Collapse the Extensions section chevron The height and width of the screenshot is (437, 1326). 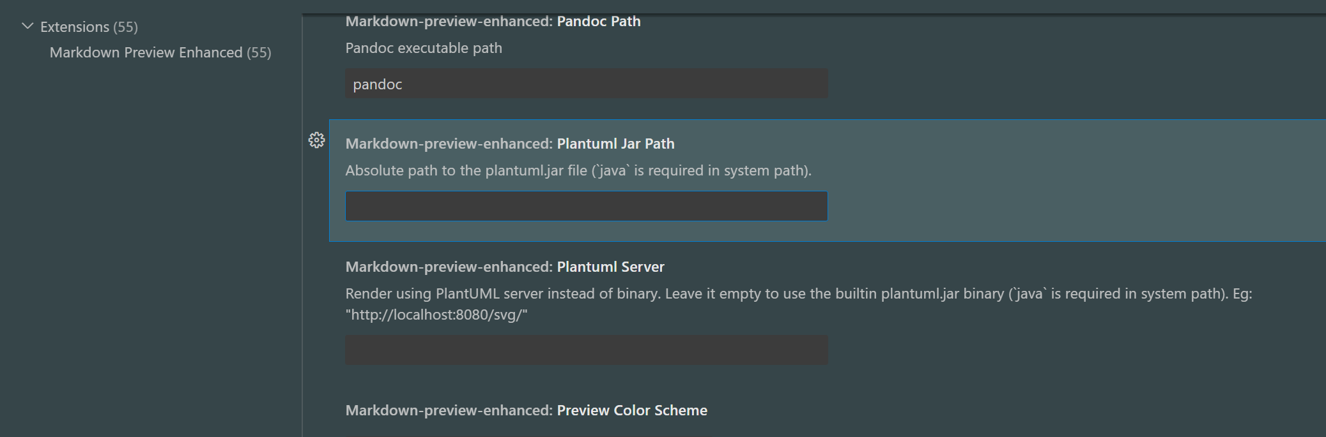coord(27,26)
